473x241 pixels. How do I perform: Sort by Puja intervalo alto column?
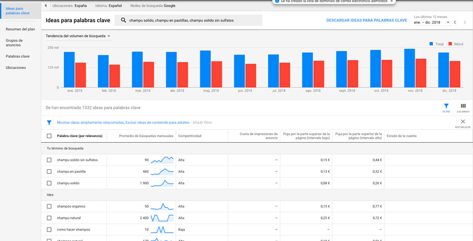(359, 136)
